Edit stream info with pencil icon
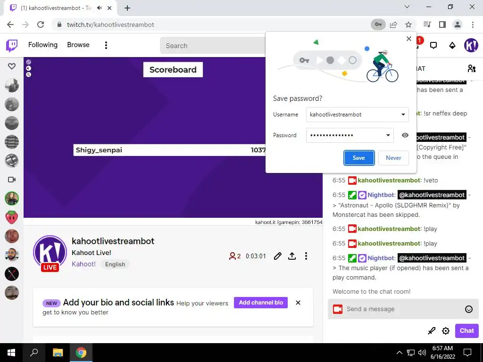This screenshot has width=483, height=362. click(277, 256)
